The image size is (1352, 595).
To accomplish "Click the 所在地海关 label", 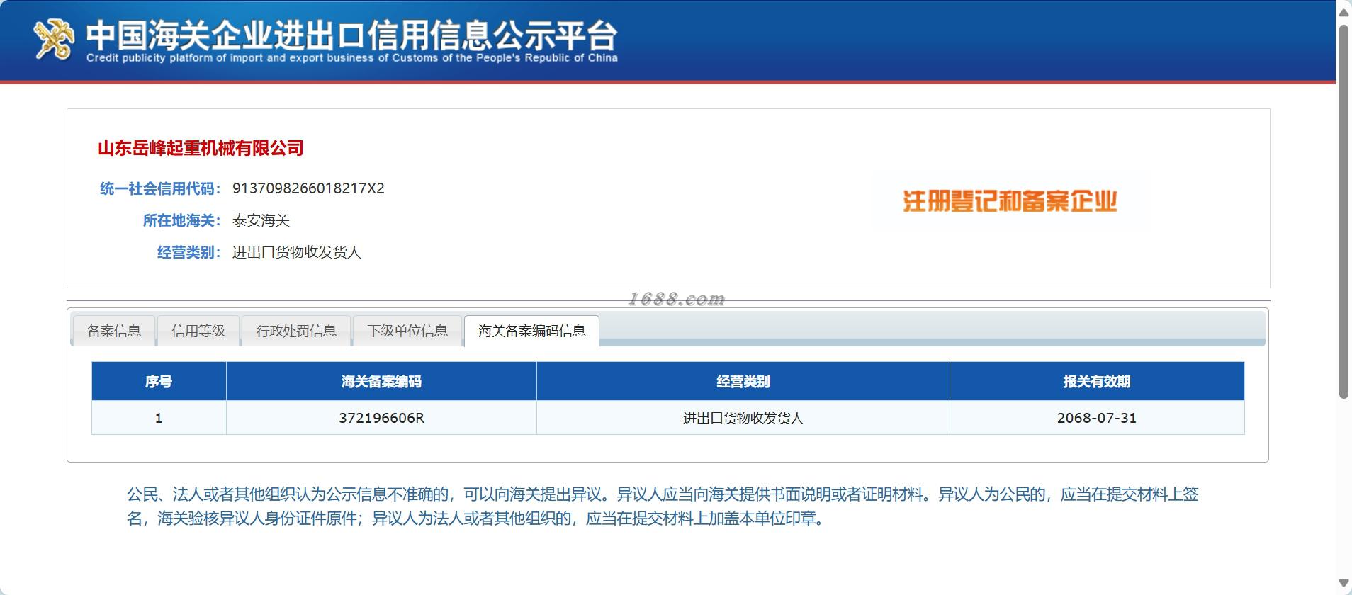I will coord(182,220).
